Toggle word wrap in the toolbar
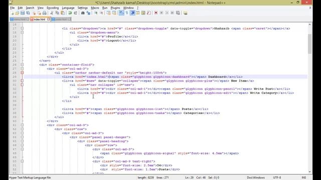321x180 pixels. (x=121, y=13)
